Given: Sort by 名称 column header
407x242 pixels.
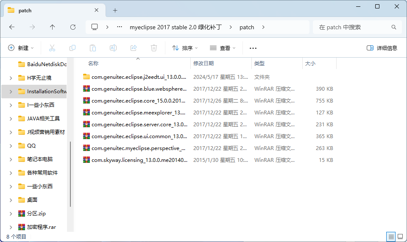Looking at the screenshot, I should (x=93, y=64).
